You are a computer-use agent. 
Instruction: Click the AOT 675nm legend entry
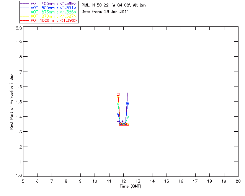(48, 12)
